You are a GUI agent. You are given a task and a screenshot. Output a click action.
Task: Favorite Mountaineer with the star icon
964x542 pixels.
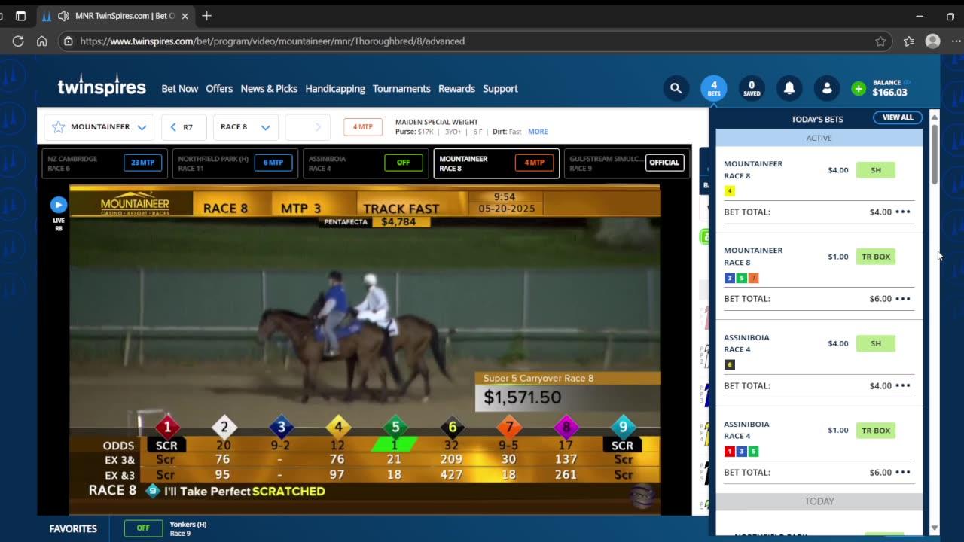coord(58,127)
